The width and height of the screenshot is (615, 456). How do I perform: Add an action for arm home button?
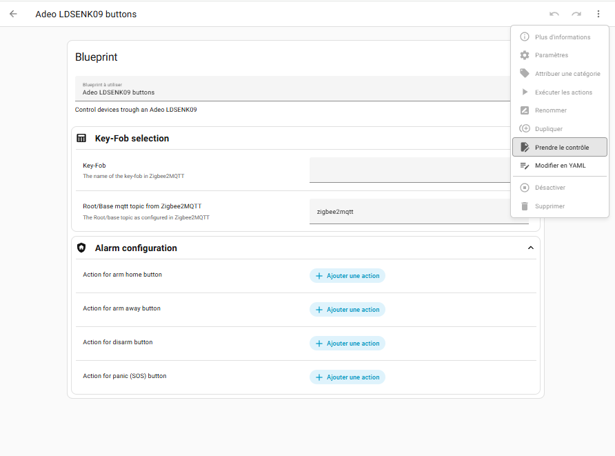pyautogui.click(x=347, y=276)
